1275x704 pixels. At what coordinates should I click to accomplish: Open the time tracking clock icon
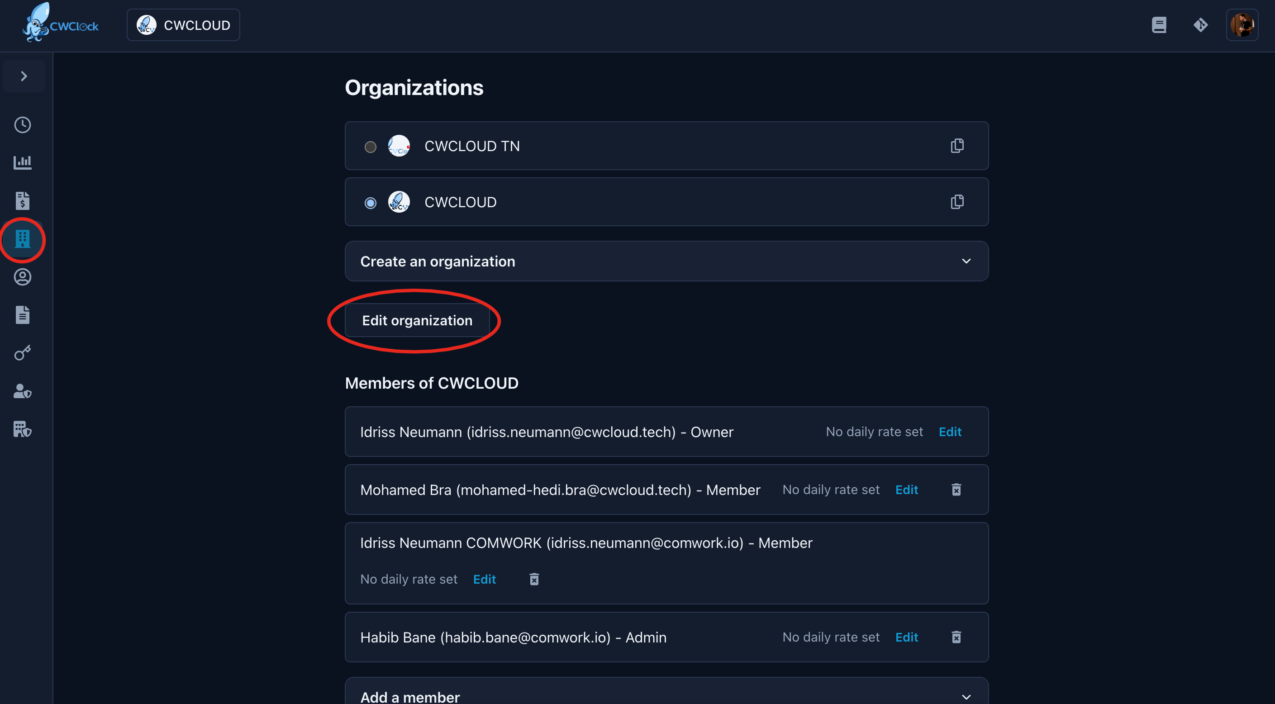[x=23, y=125]
